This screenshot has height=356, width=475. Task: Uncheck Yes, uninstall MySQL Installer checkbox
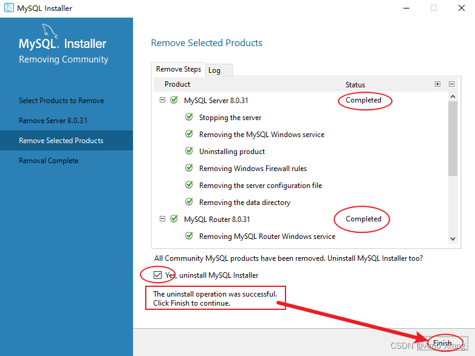157,275
